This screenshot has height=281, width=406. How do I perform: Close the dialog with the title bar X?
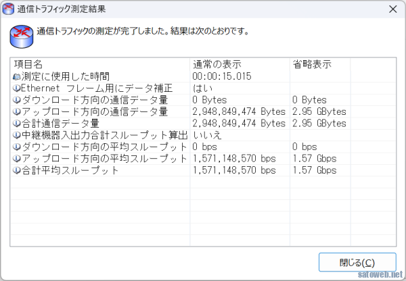[392, 9]
